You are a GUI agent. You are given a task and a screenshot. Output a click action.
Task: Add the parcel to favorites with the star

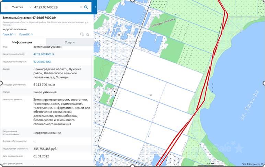88,34
